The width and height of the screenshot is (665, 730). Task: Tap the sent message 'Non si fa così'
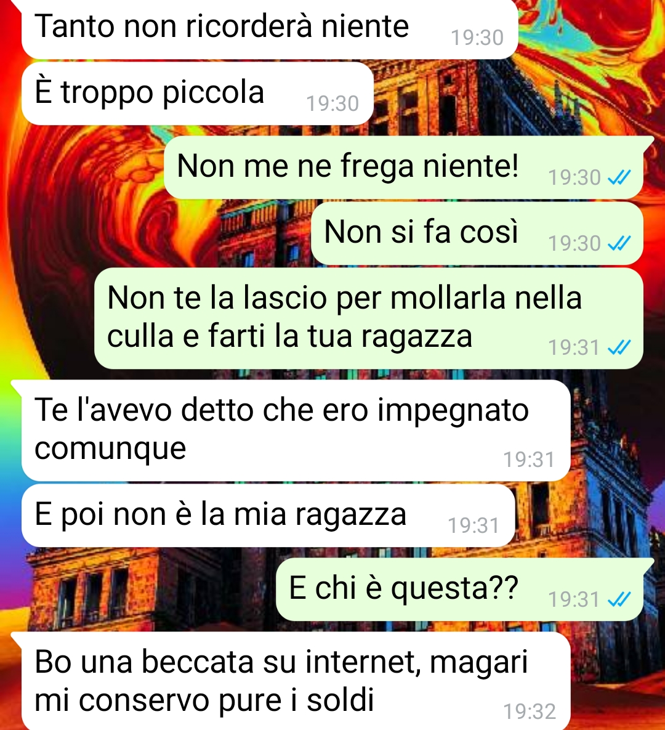pyautogui.click(x=477, y=233)
